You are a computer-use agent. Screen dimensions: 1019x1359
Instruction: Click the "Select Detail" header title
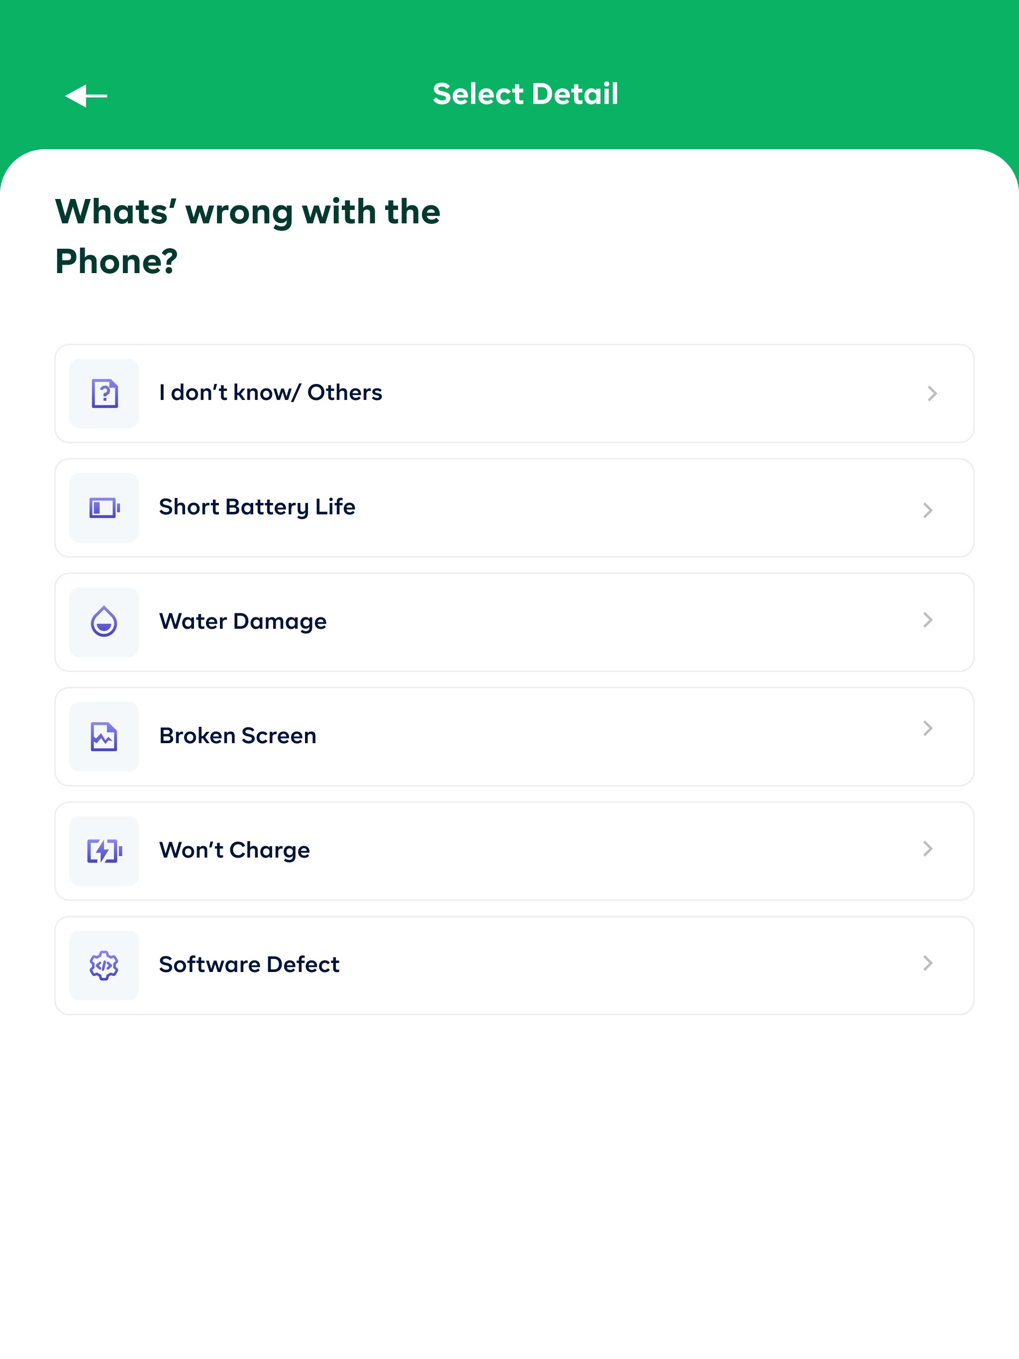525,94
